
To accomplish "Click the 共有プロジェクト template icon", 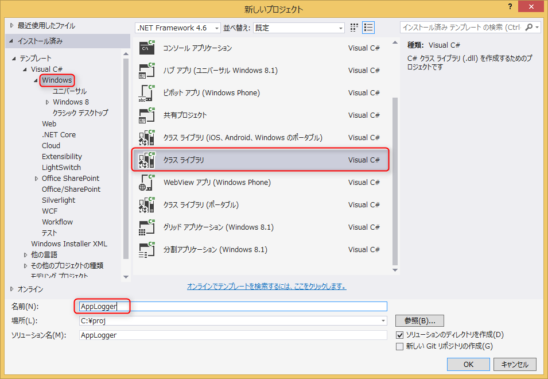I will (147, 115).
